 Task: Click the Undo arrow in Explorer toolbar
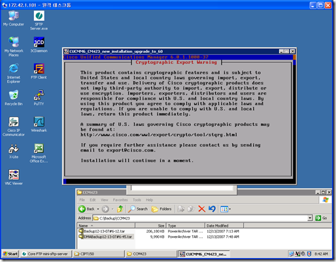[212, 209]
